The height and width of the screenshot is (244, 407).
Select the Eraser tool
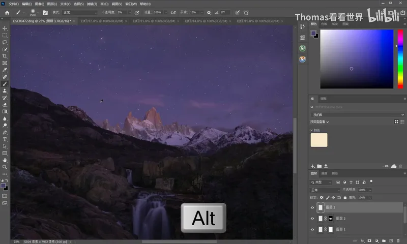tap(5, 105)
